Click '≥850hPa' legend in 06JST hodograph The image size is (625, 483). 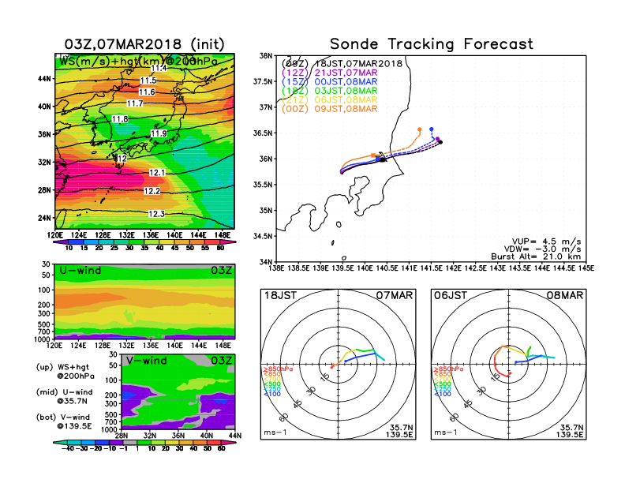click(449, 369)
